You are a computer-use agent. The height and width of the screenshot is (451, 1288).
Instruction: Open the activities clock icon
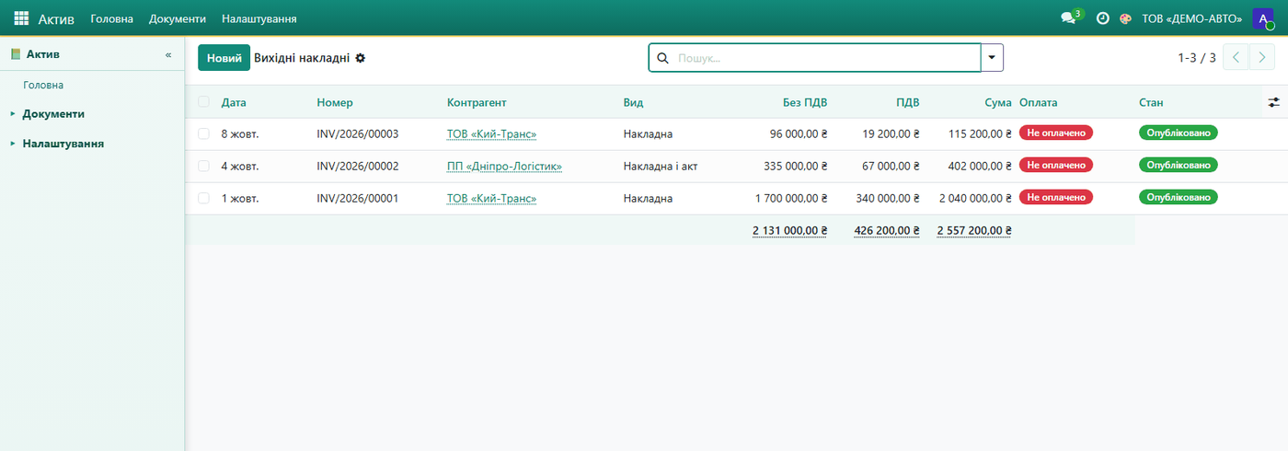(1102, 18)
